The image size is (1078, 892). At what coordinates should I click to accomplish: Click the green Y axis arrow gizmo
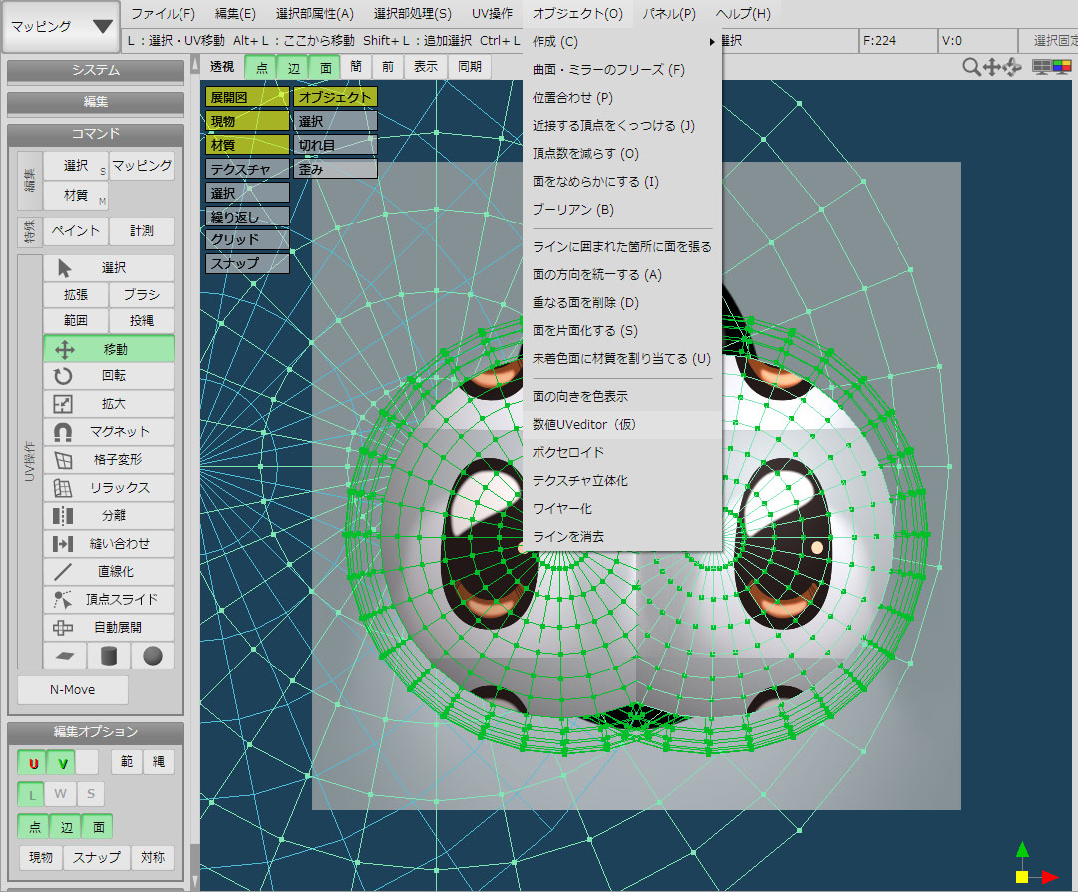pyautogui.click(x=1022, y=851)
